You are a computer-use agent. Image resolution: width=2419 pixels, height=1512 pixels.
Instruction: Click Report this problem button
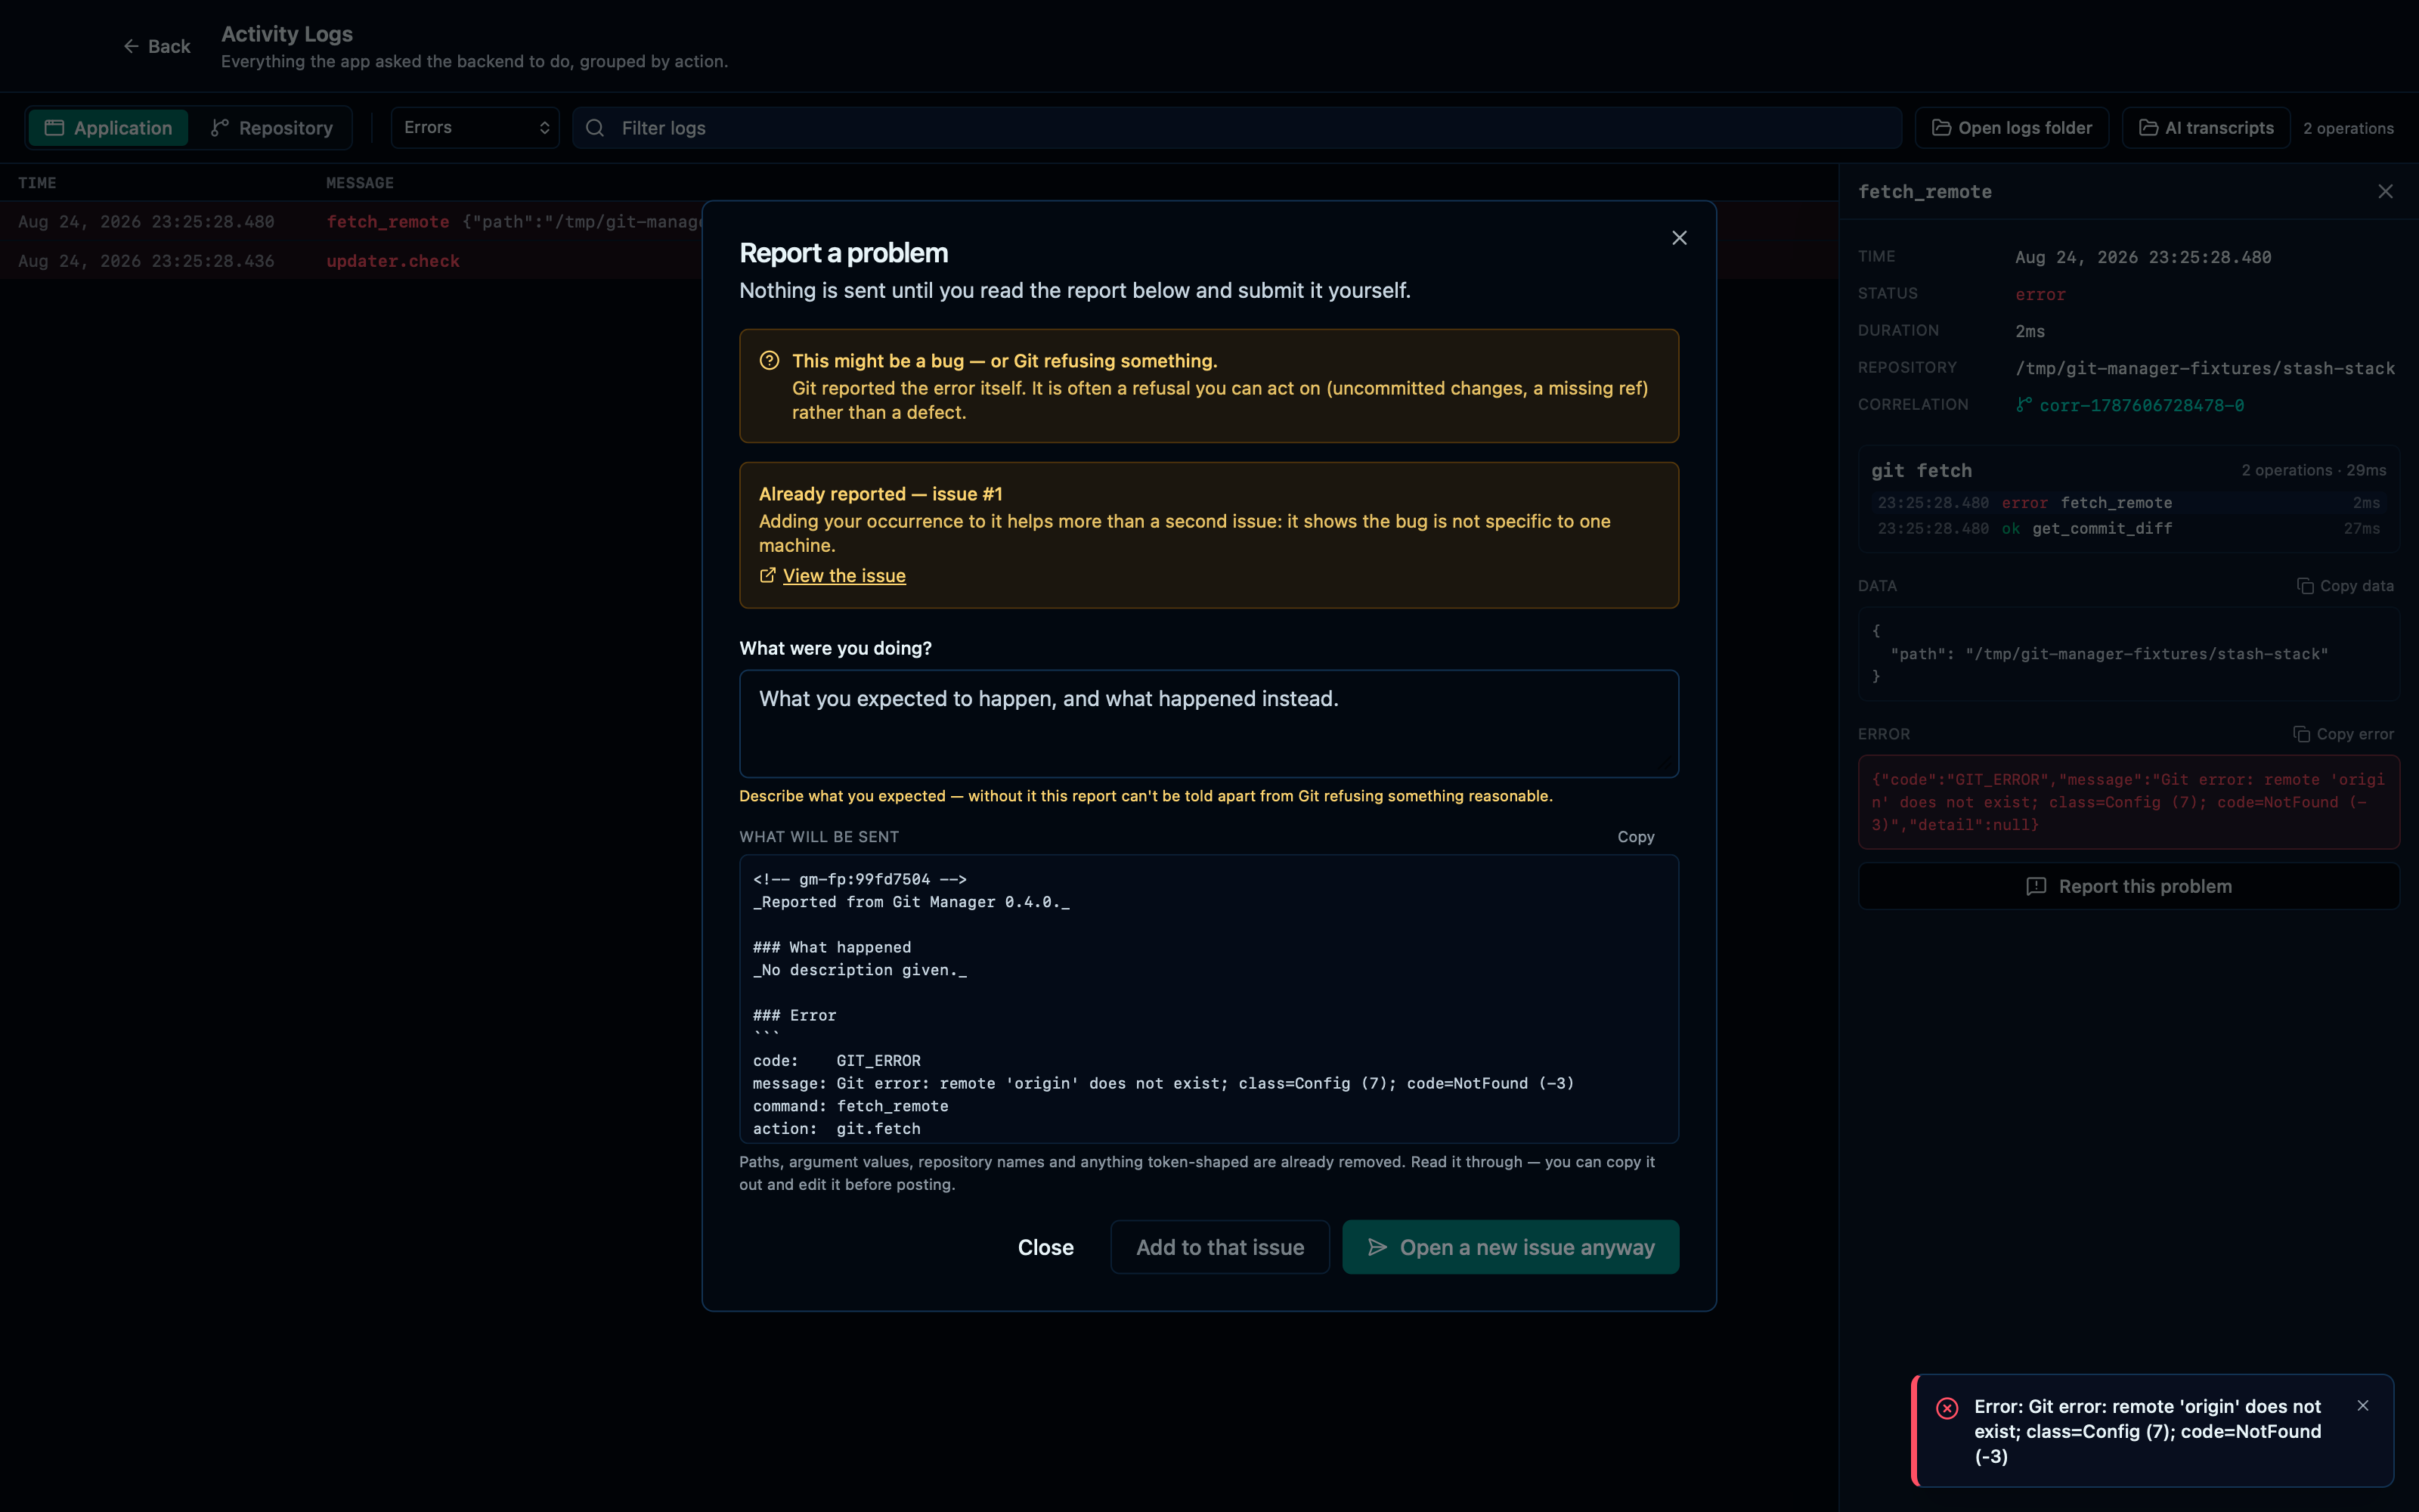[2128, 886]
